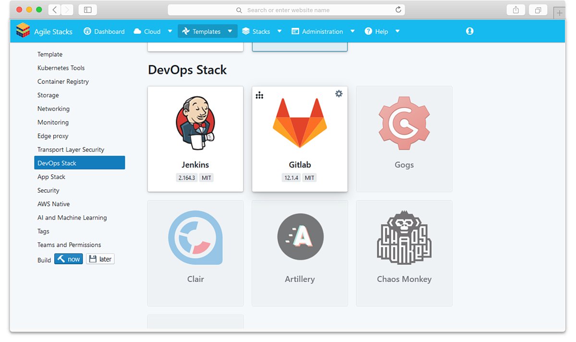The width and height of the screenshot is (576, 342).
Task: Jump to the Storage section
Action: (48, 95)
